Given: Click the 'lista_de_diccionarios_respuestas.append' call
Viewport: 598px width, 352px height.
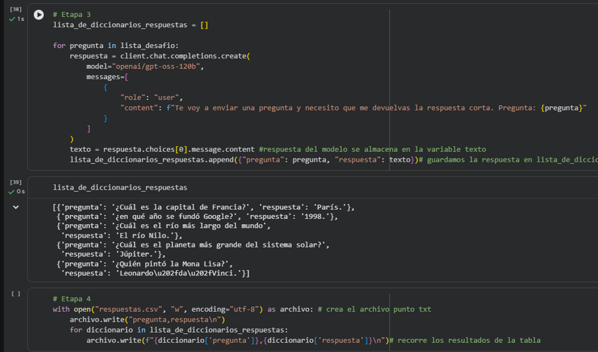Looking at the screenshot, I should (152, 160).
